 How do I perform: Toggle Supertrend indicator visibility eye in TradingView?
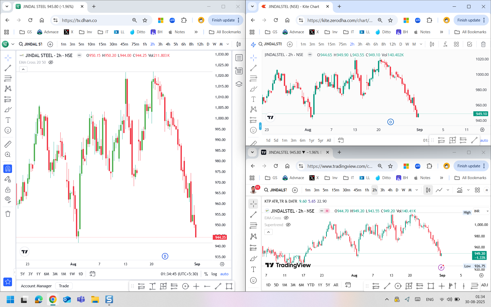(288, 225)
